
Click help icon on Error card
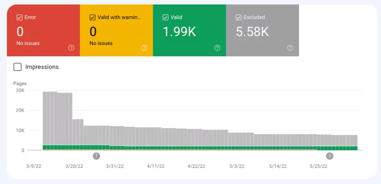pyautogui.click(x=71, y=48)
